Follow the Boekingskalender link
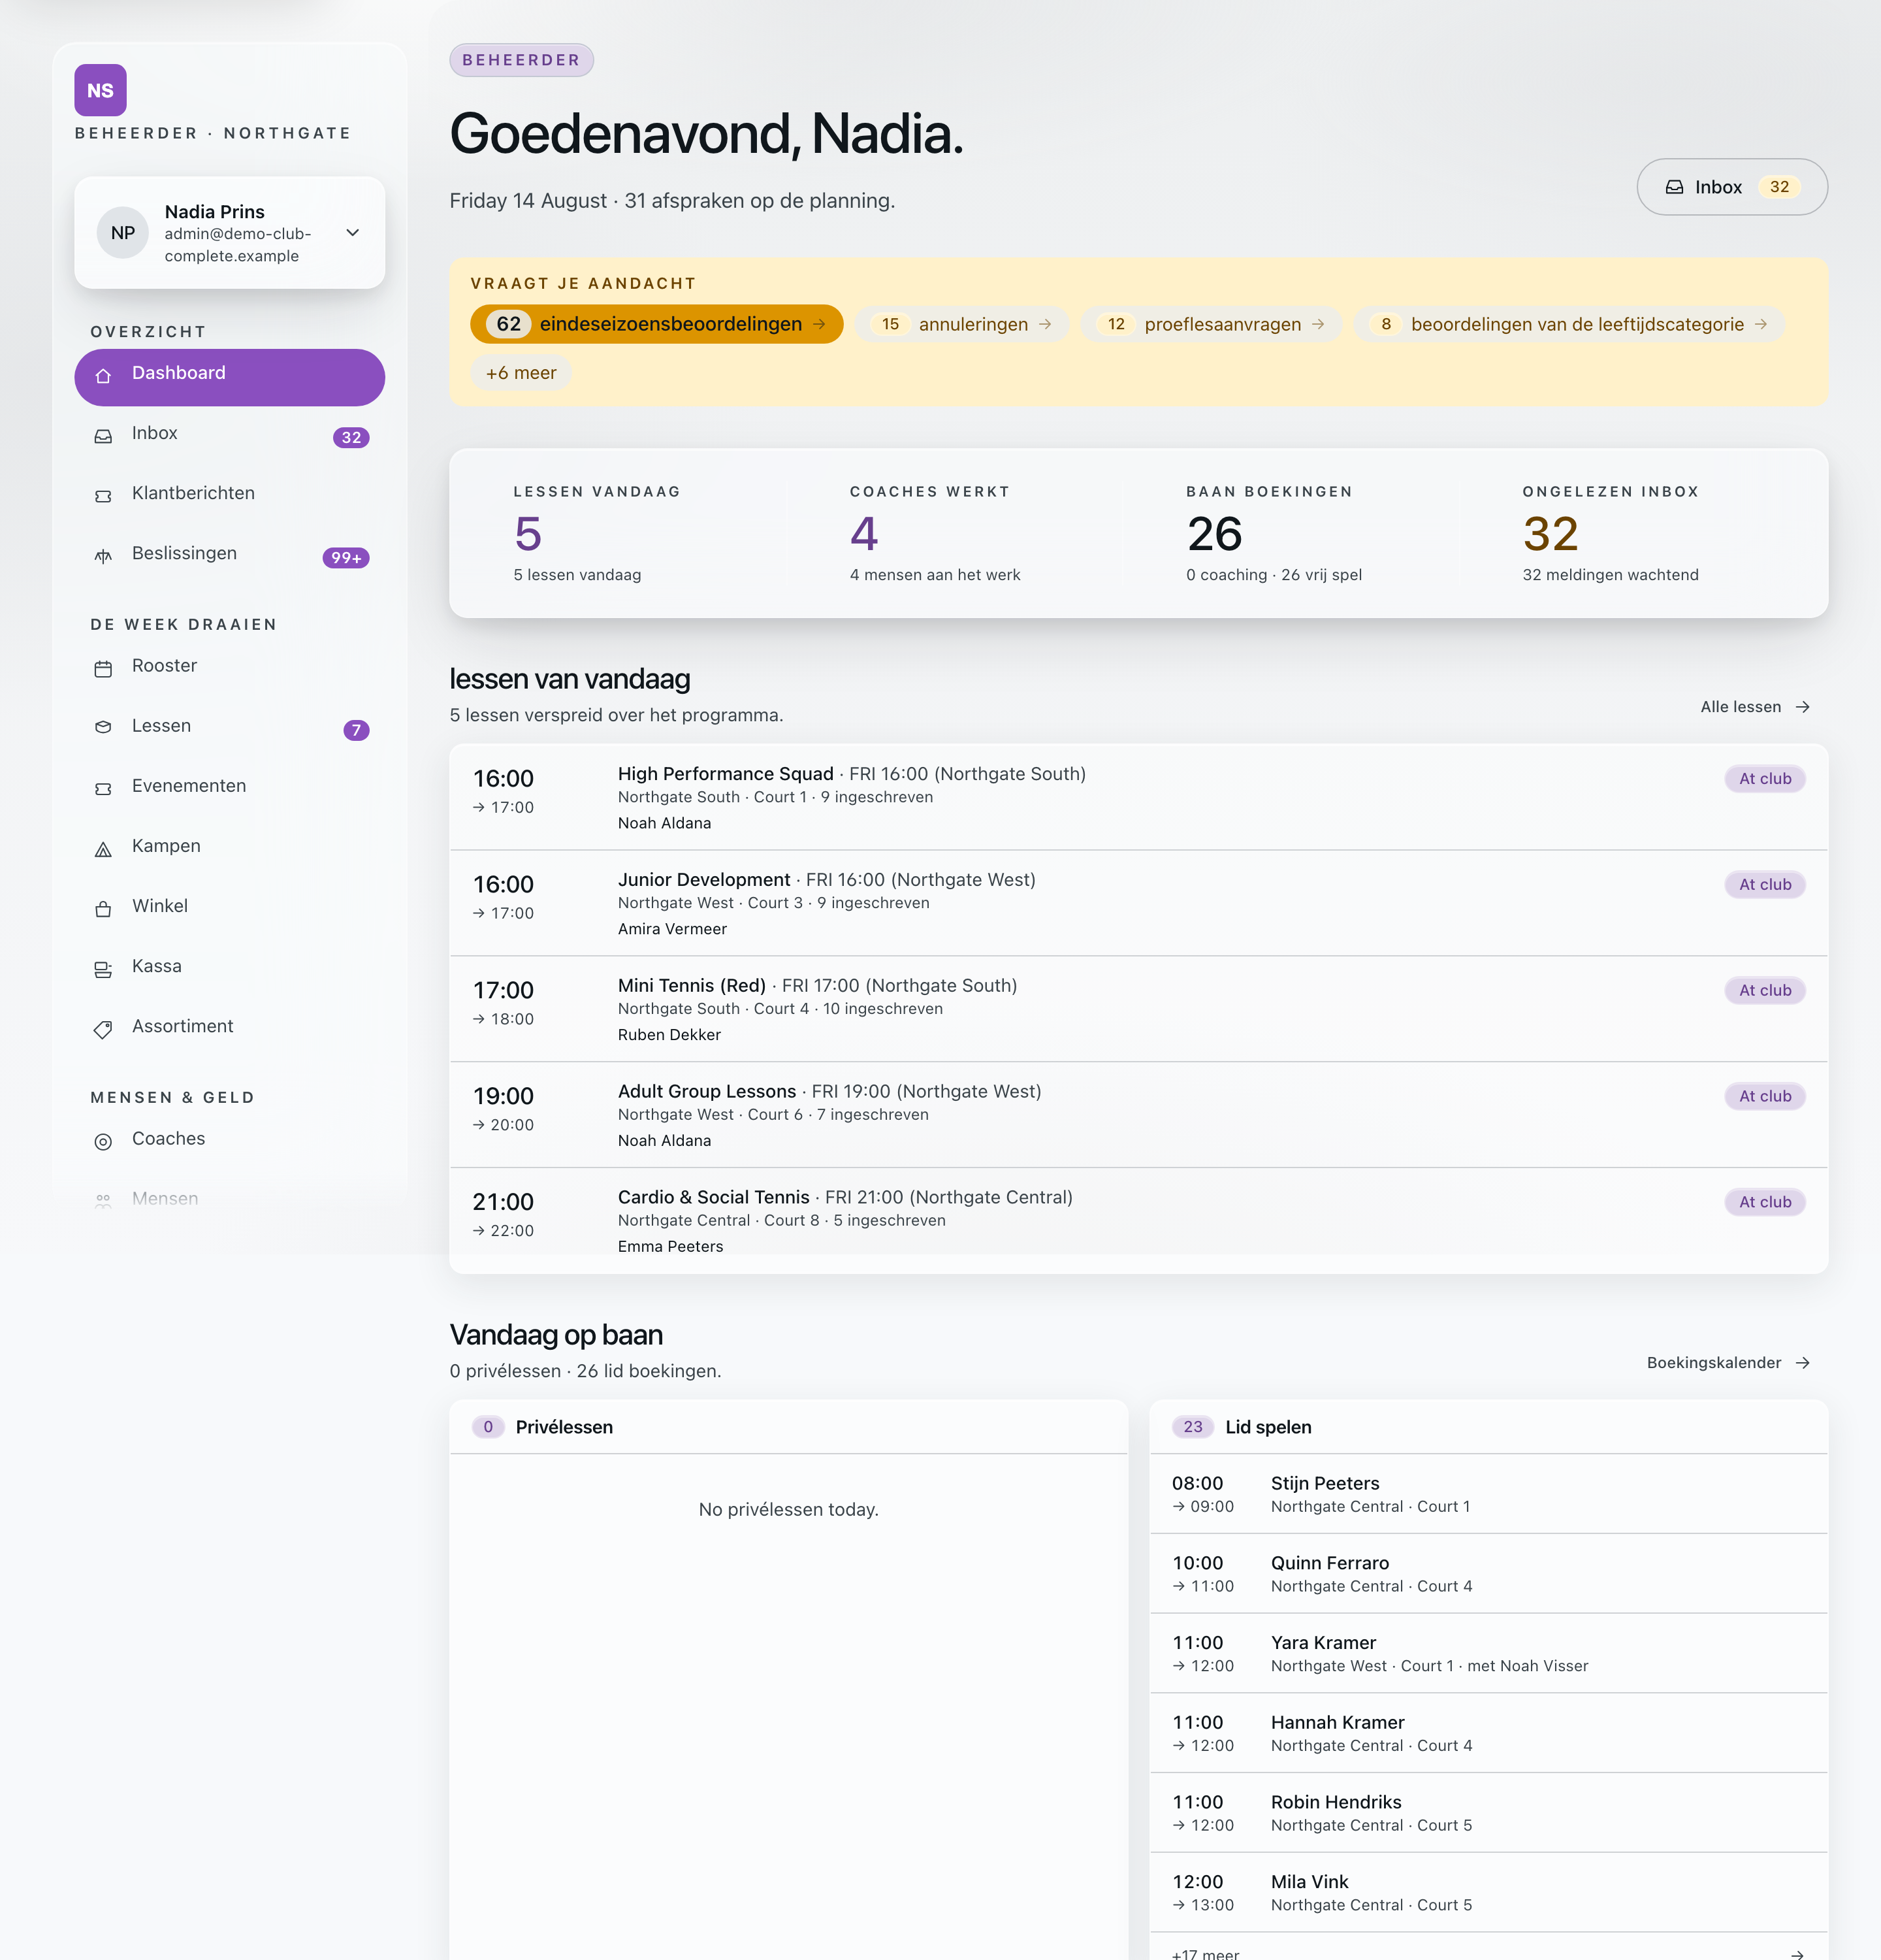The image size is (1881, 1960). coord(1728,1363)
